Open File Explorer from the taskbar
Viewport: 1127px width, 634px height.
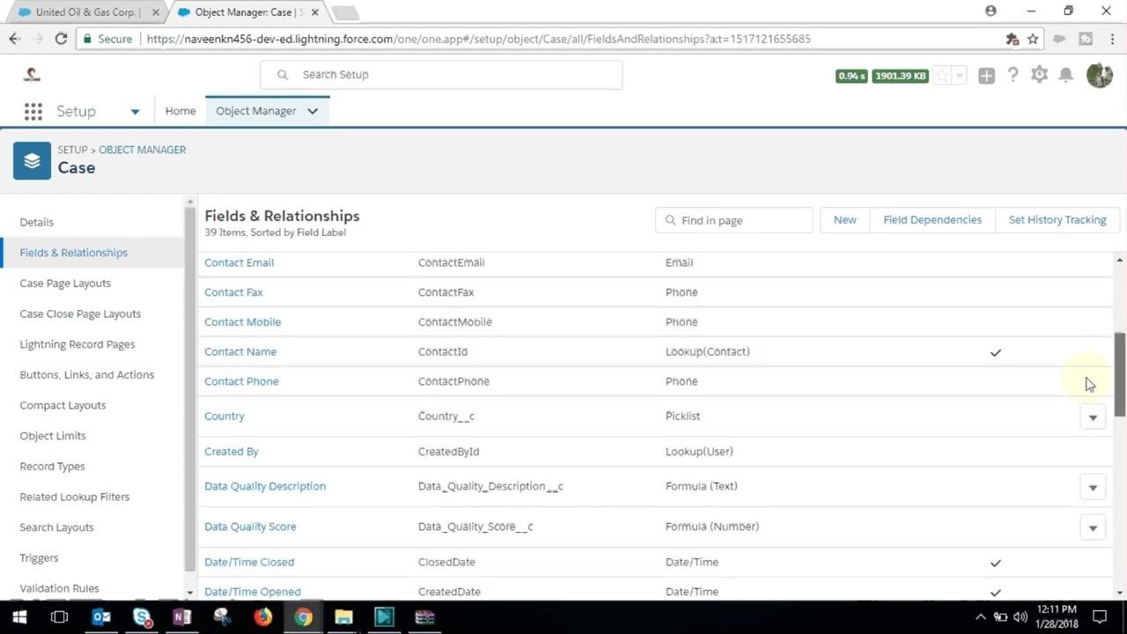point(343,617)
